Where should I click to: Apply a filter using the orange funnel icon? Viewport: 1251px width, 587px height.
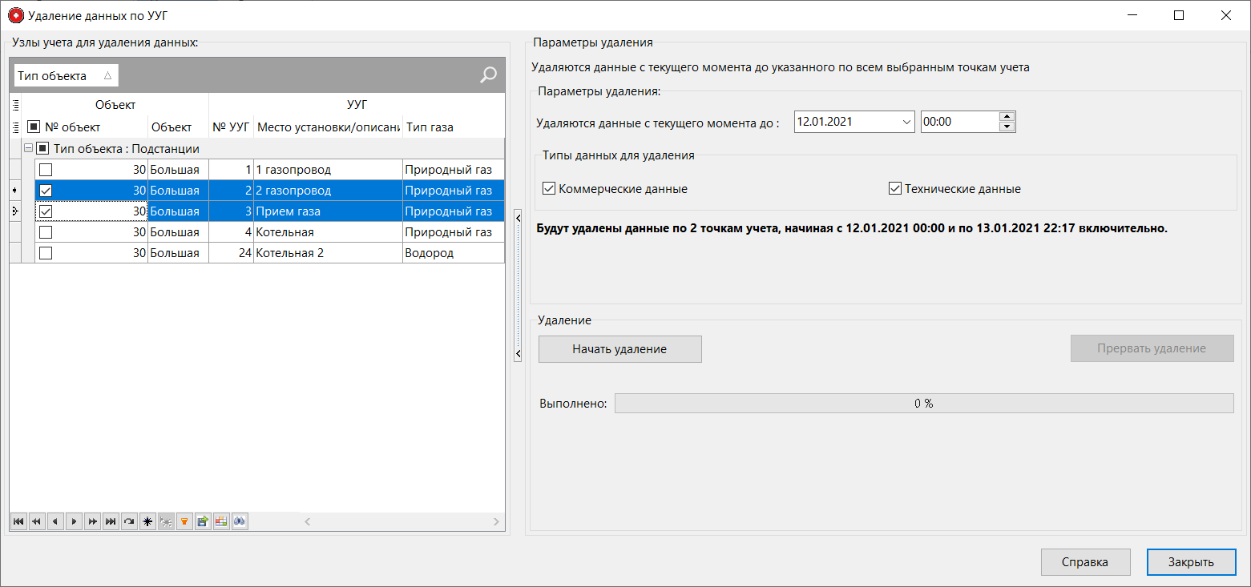pyautogui.click(x=184, y=521)
